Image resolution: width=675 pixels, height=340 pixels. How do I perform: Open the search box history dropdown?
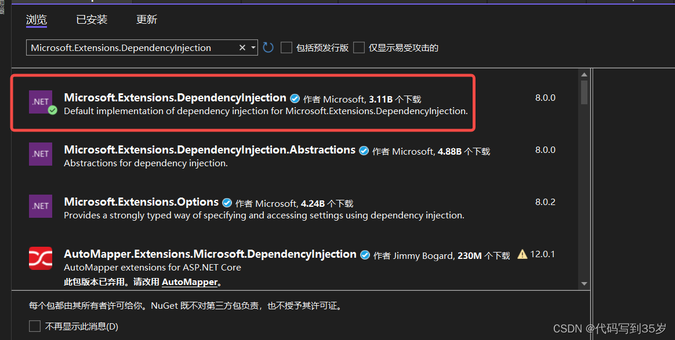tap(253, 47)
